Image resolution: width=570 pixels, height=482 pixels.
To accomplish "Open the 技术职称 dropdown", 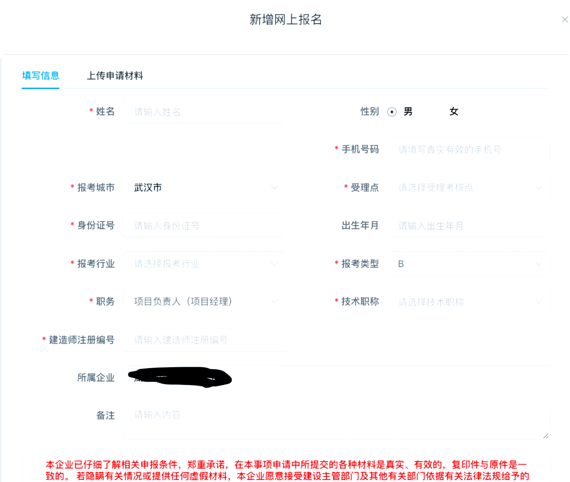I will click(x=470, y=302).
